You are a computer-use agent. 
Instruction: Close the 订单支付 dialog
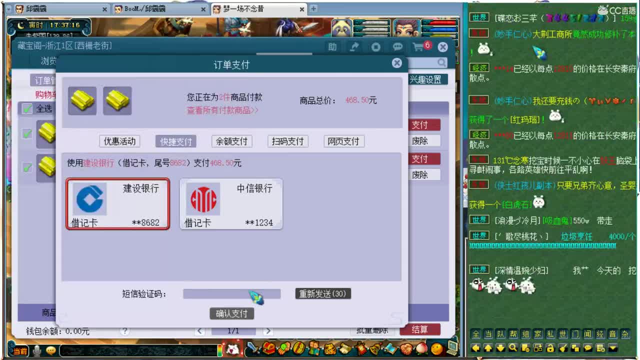click(397, 63)
